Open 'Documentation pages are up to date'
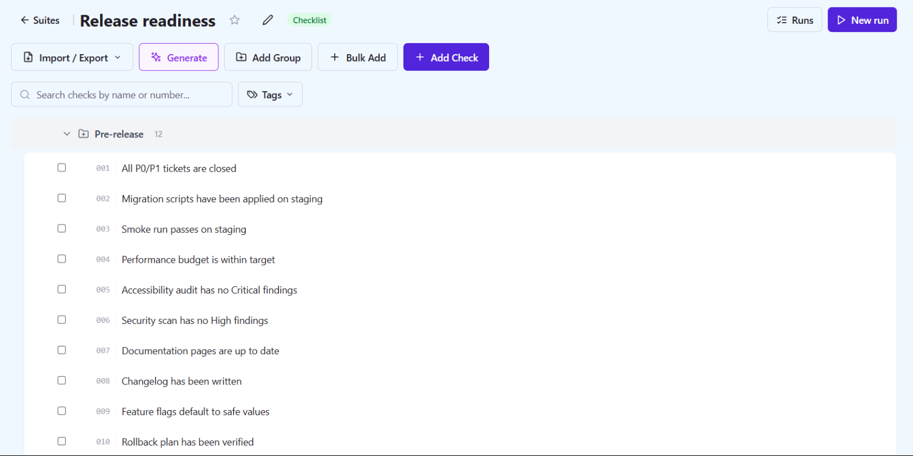 [200, 351]
